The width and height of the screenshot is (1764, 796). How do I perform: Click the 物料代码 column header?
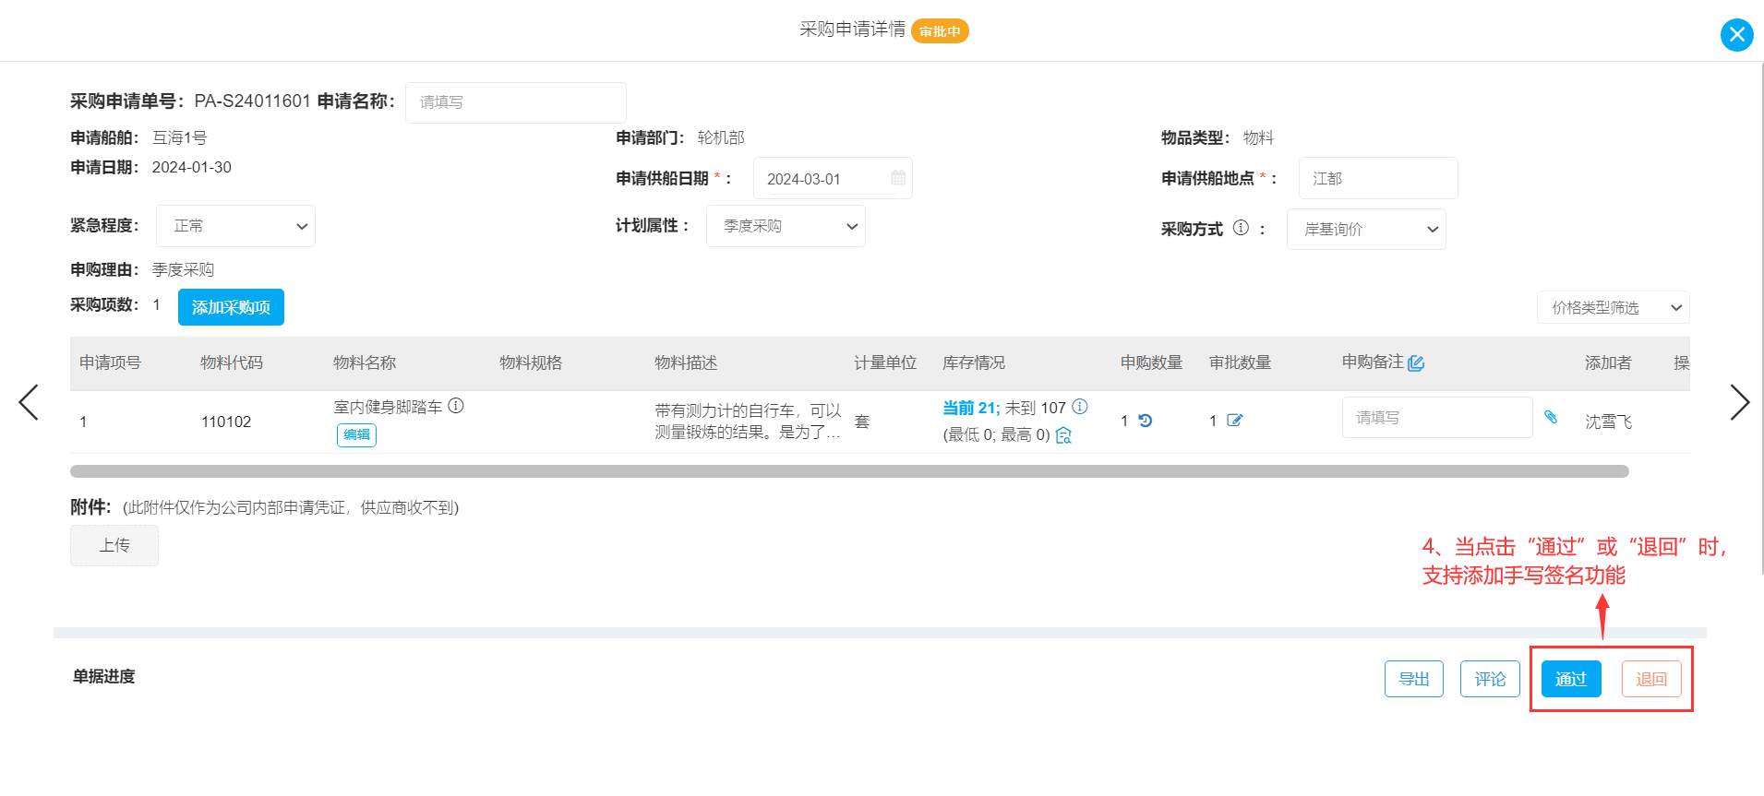point(232,362)
